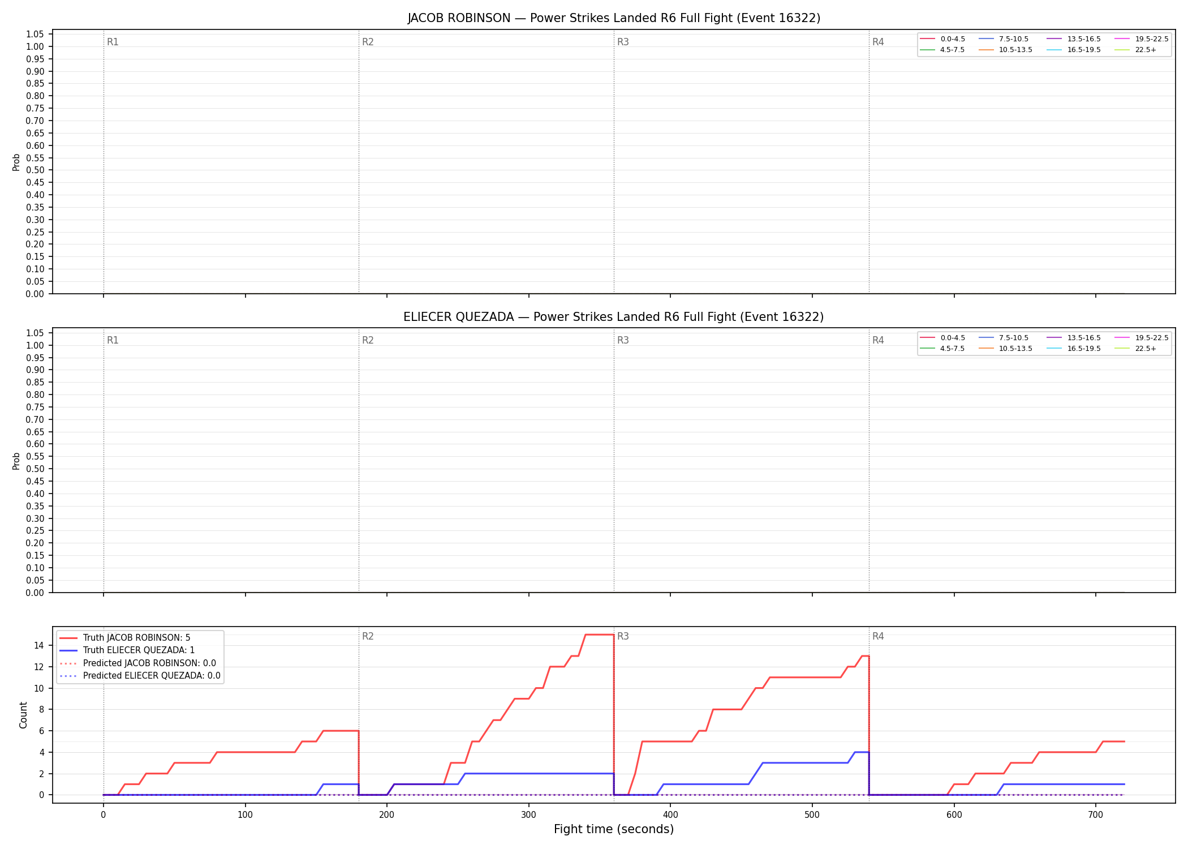1188x849 pixels.
Task: Click the 0.50 tick label in Eliecer Quezada chart
Action: click(x=35, y=469)
